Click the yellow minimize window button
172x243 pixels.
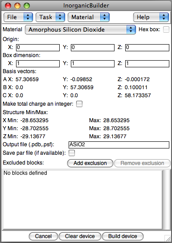[17, 6]
